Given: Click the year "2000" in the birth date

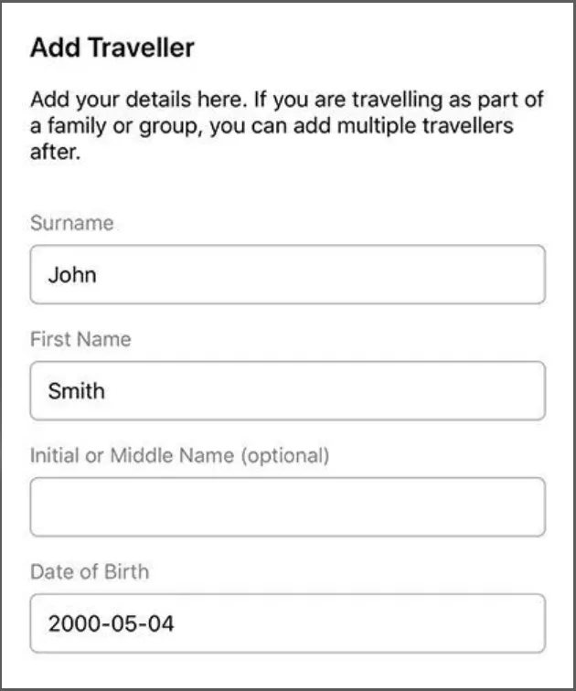Looking at the screenshot, I should coord(72,624).
